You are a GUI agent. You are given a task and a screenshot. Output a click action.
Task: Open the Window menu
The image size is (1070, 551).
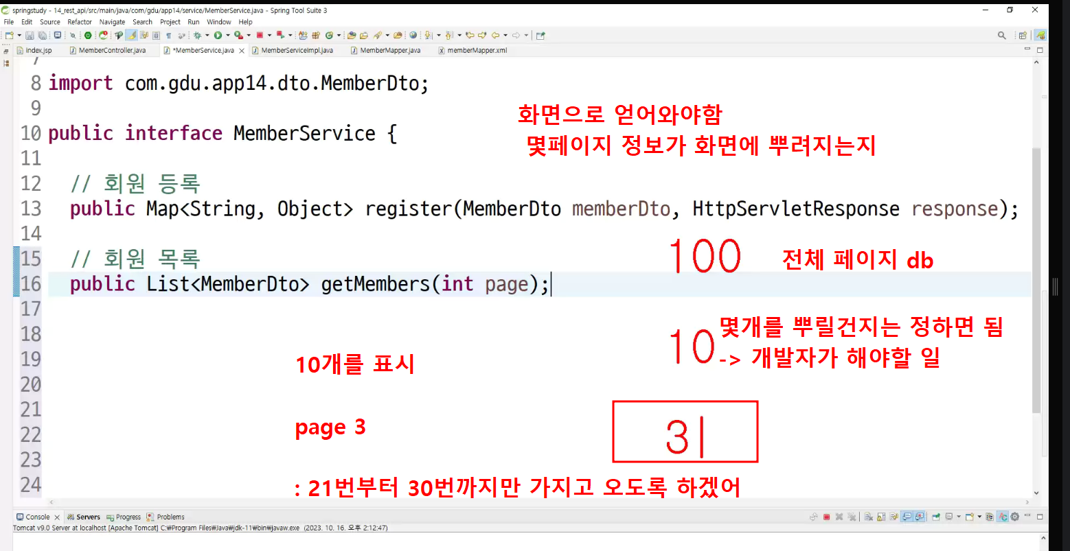coord(219,22)
